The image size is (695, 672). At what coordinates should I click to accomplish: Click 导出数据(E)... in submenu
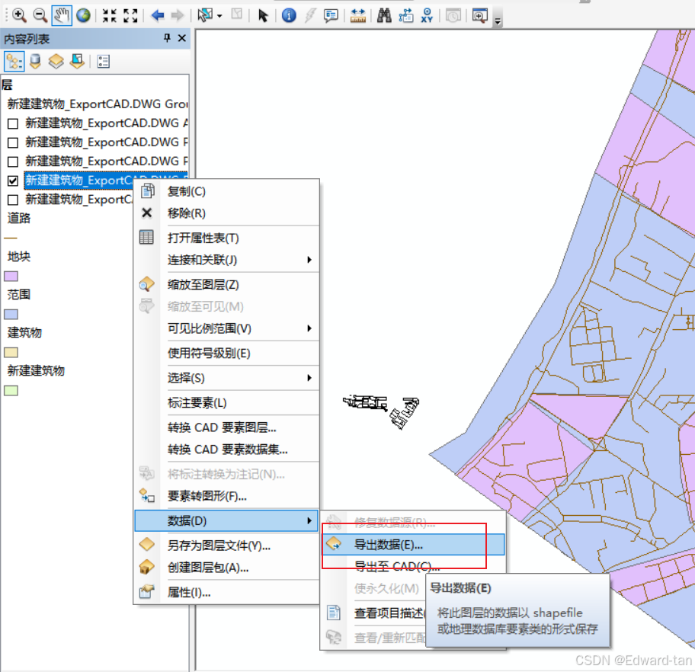pyautogui.click(x=413, y=545)
